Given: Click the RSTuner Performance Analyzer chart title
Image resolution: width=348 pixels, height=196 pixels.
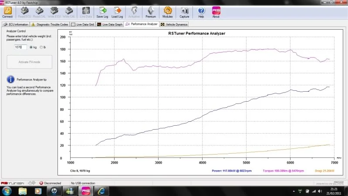Looking at the screenshot, I should click(x=196, y=33).
